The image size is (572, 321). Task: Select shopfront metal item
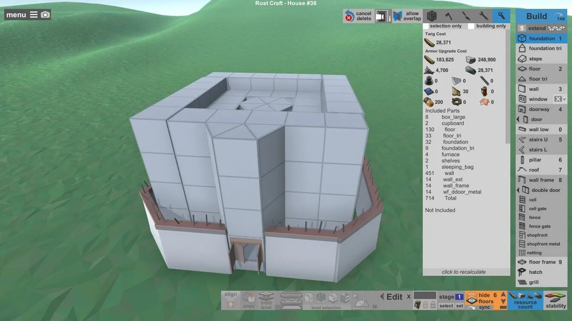tap(541, 244)
